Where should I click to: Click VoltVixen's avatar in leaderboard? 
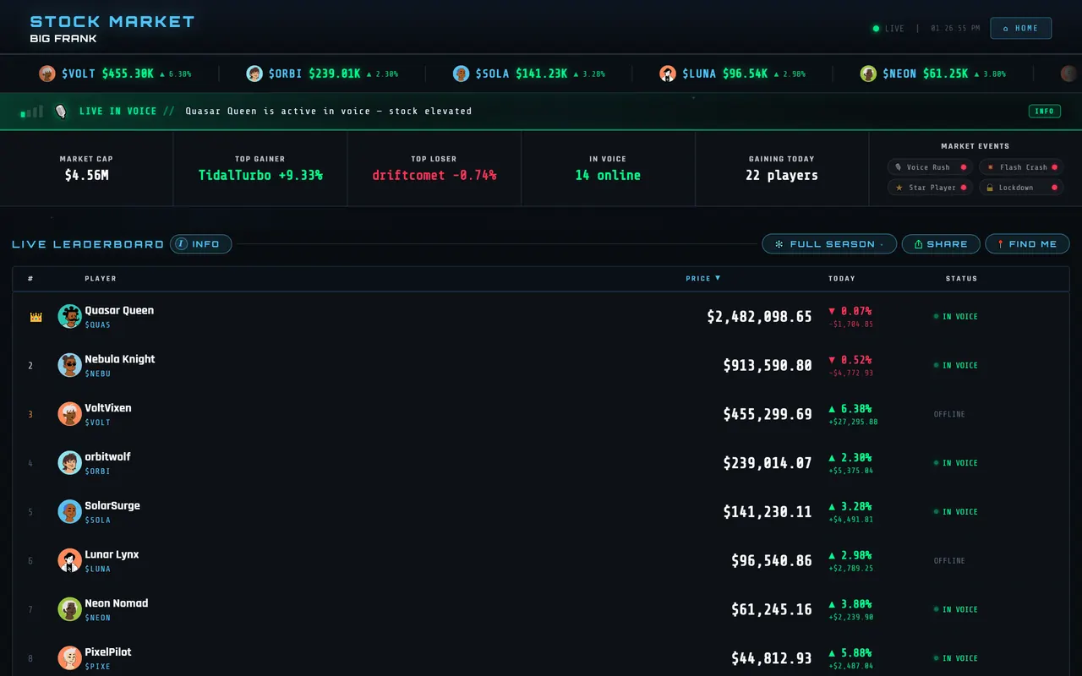pyautogui.click(x=69, y=414)
